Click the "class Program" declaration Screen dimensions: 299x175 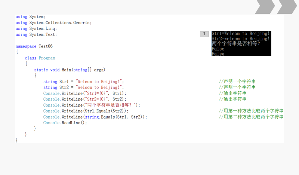pos(40,58)
